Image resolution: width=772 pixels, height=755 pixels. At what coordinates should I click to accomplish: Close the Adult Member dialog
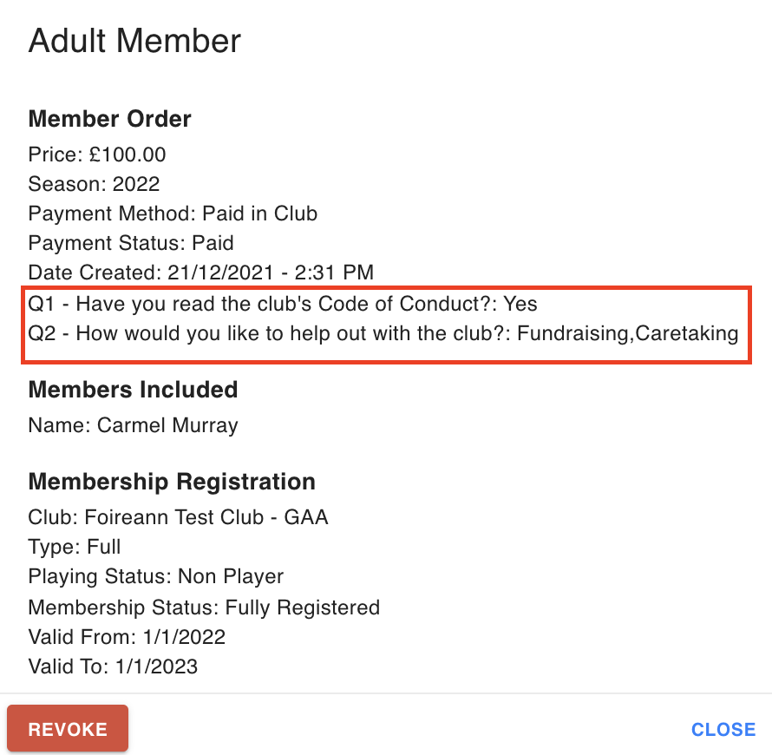click(x=723, y=729)
